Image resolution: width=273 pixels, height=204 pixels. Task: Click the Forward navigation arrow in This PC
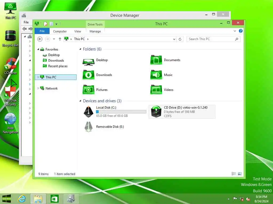point(47,39)
